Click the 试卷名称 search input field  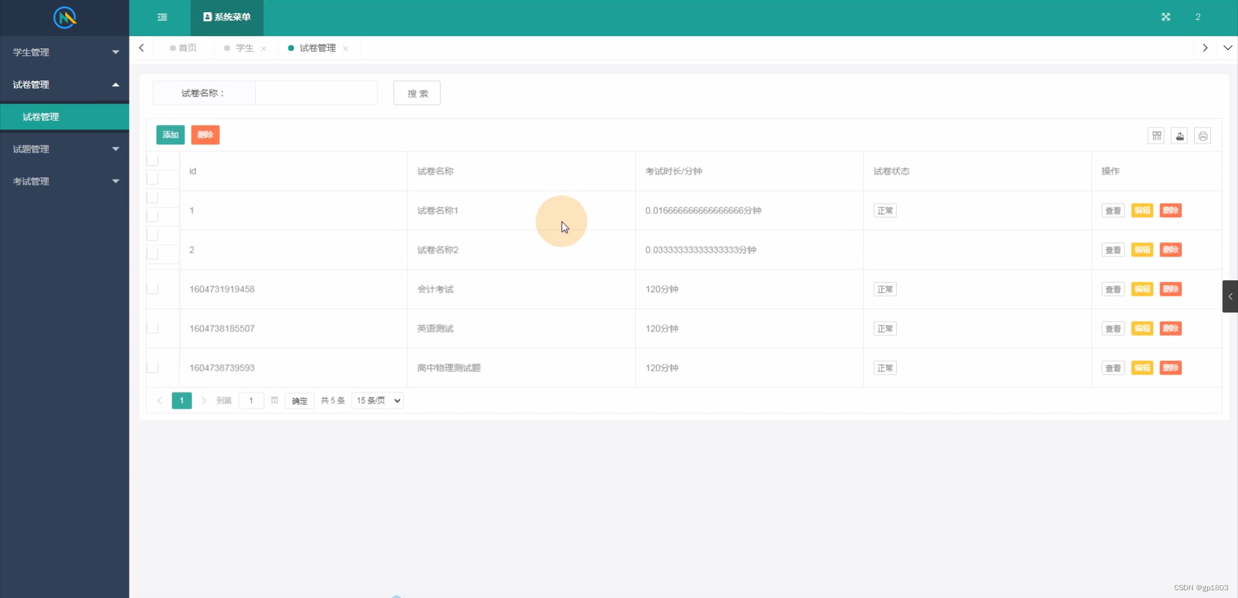click(316, 93)
